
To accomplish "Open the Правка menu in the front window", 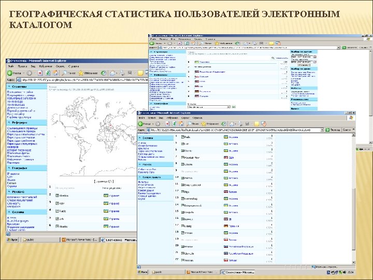I will (152, 118).
